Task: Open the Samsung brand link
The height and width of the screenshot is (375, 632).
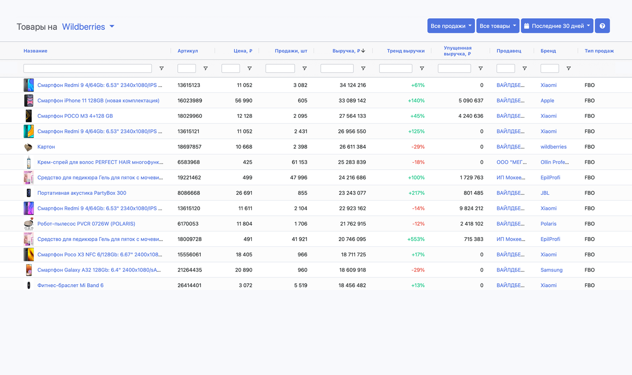Action: click(551, 270)
